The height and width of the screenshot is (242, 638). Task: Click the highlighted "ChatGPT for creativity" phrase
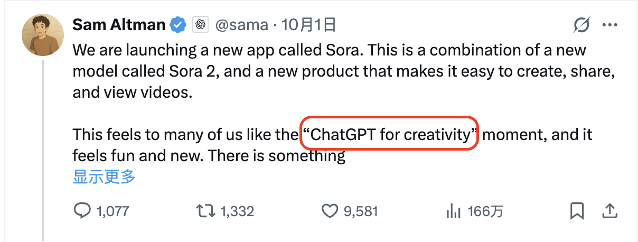click(390, 134)
